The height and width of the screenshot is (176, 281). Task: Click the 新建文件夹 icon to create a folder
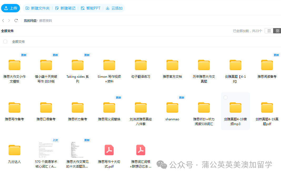tap(28, 8)
